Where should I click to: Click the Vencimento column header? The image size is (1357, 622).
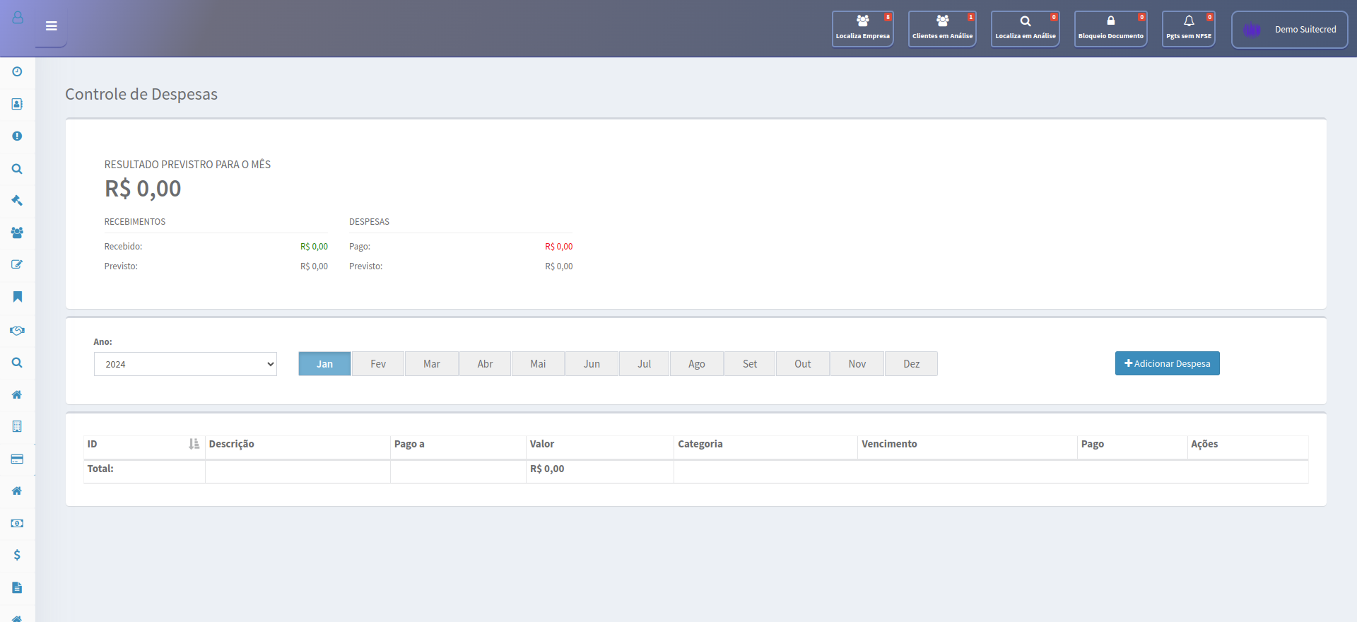pos(889,444)
